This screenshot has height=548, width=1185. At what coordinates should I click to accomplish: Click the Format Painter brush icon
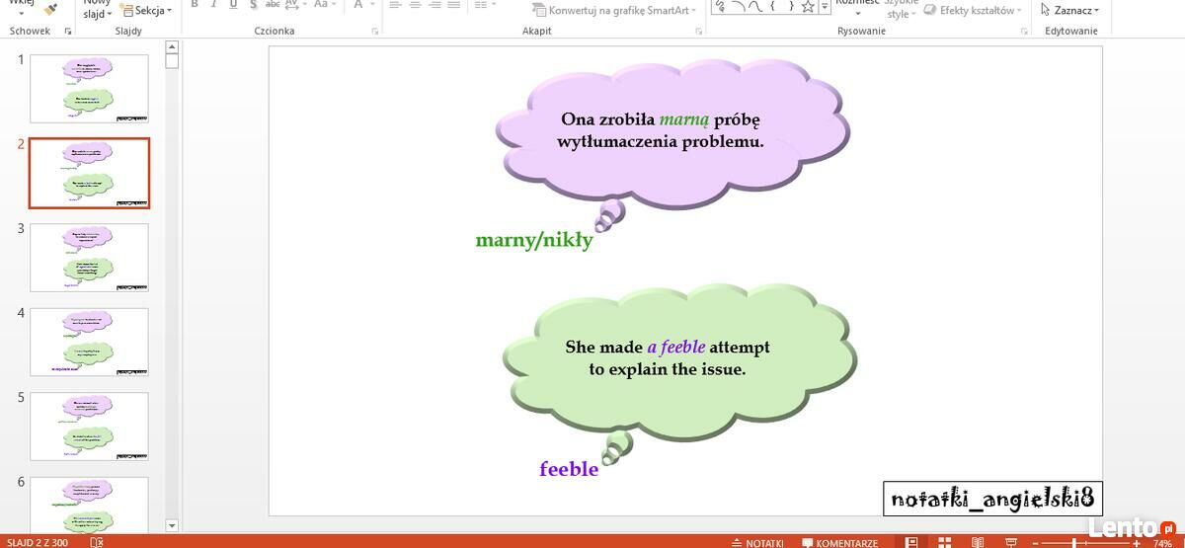click(51, 8)
